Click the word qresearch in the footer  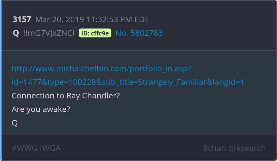click(x=247, y=148)
